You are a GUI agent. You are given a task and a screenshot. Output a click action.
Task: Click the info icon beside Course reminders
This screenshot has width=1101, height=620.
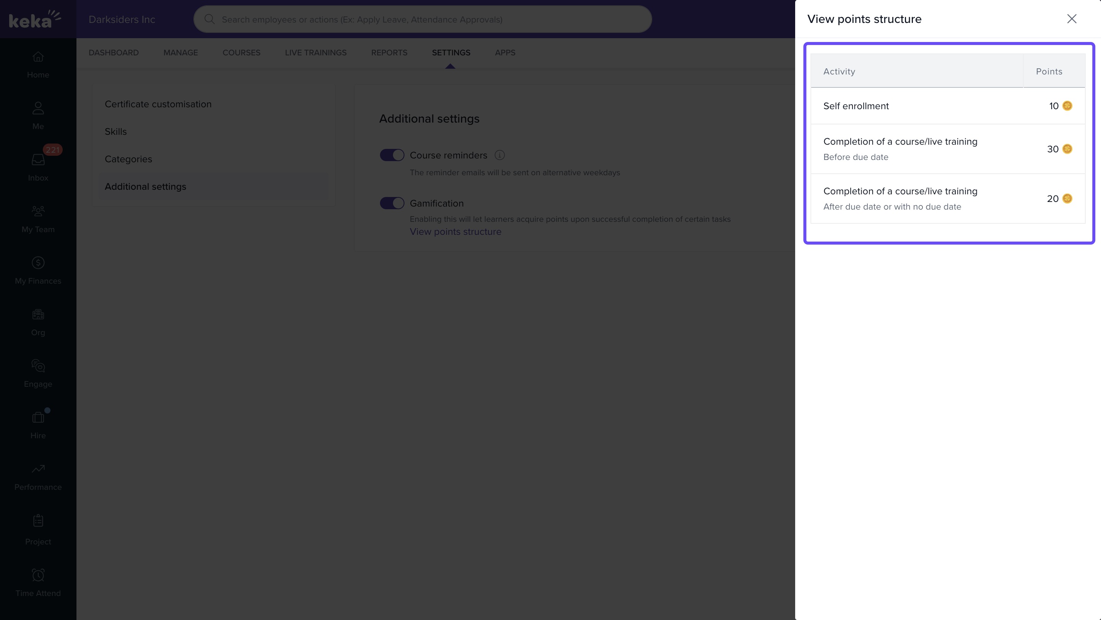[499, 155]
